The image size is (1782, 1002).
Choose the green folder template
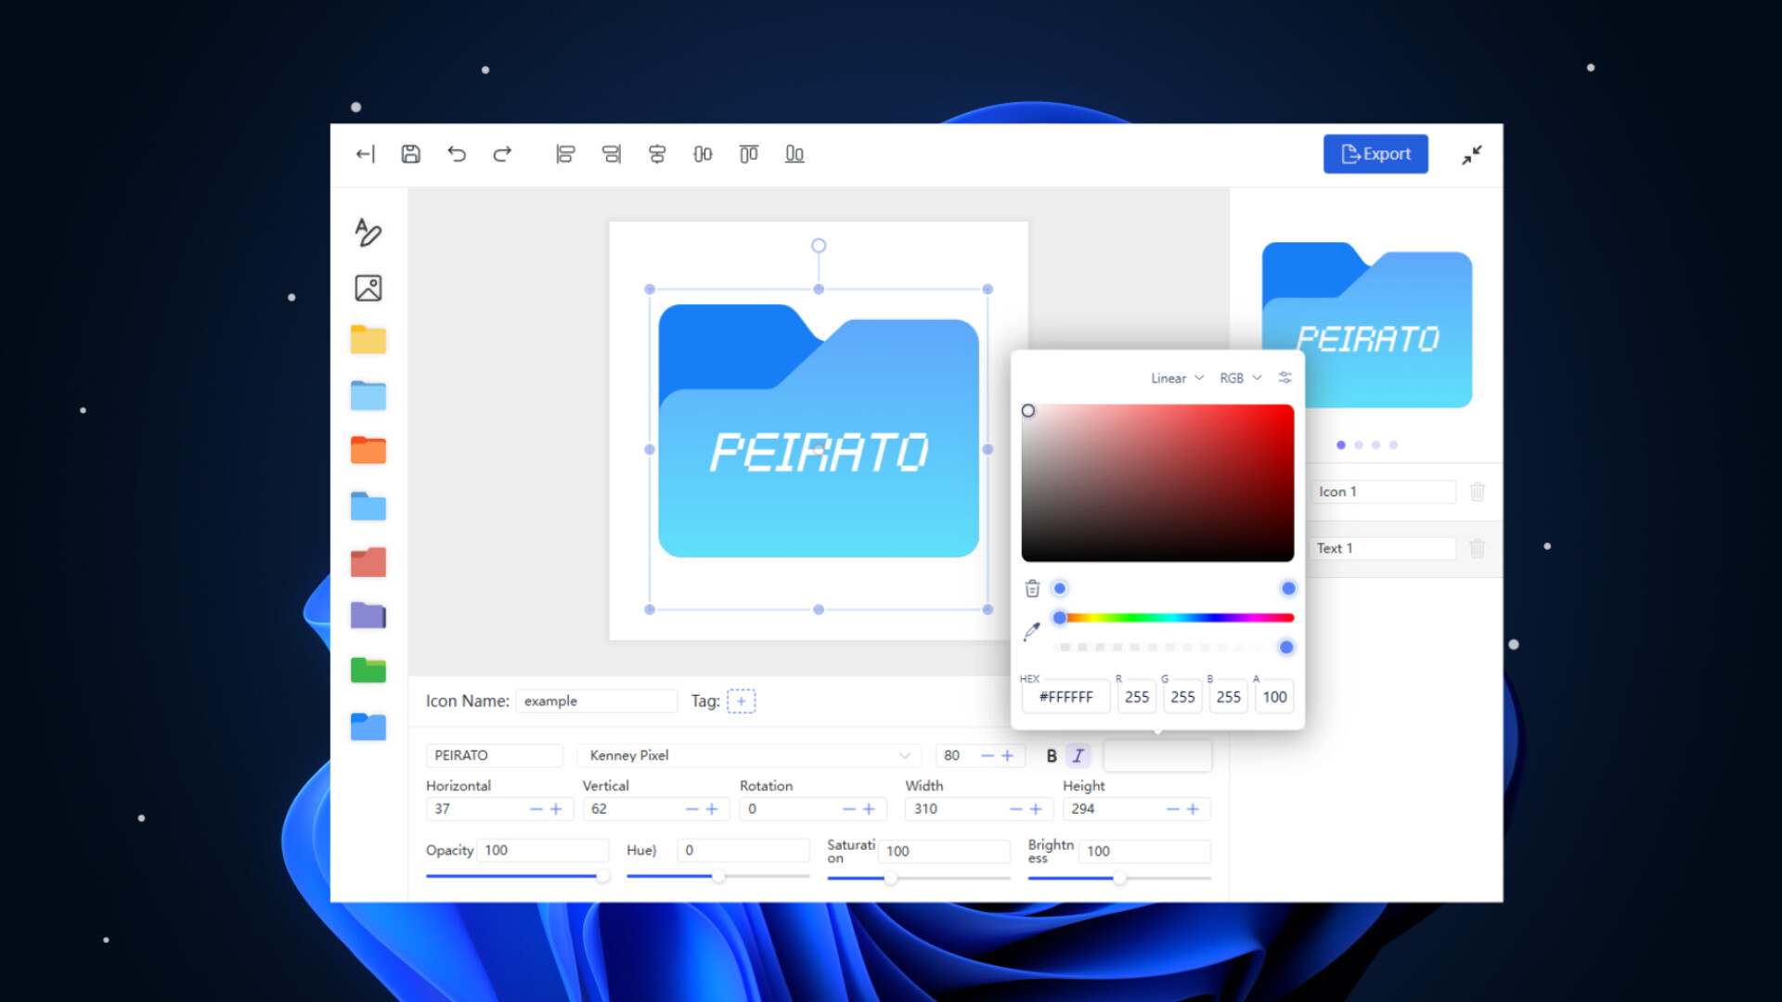pyautogui.click(x=368, y=670)
